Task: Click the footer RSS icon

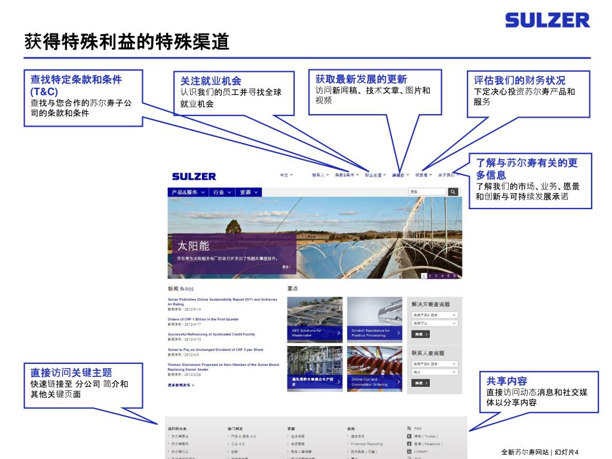Action: (409, 428)
